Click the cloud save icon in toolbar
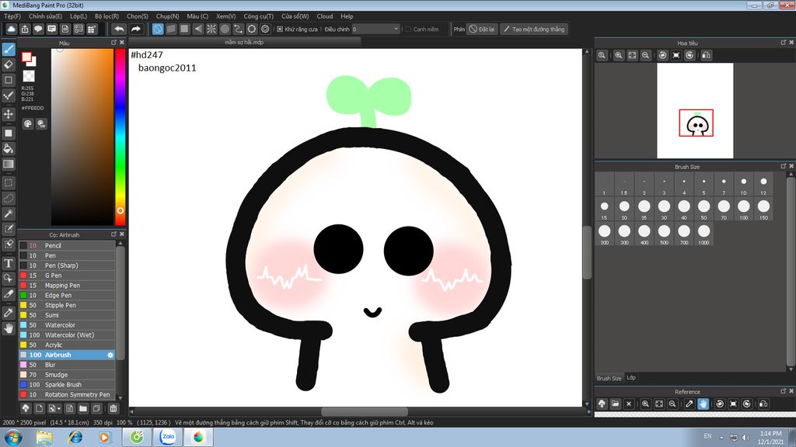The height and width of the screenshot is (447, 796). tap(11, 29)
